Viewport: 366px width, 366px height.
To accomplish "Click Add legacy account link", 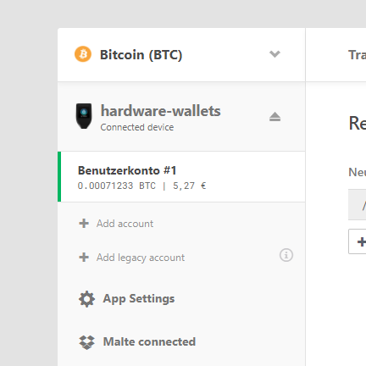I will 141,258.
